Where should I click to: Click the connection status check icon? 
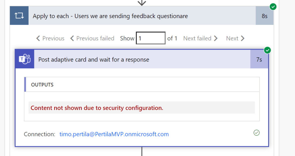(x=256, y=133)
